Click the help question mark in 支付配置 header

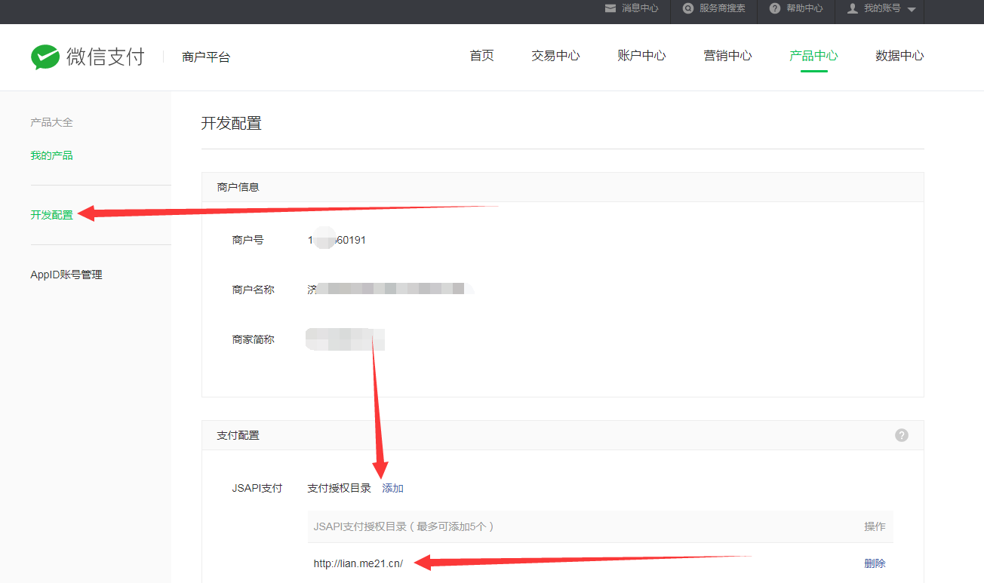click(x=902, y=435)
